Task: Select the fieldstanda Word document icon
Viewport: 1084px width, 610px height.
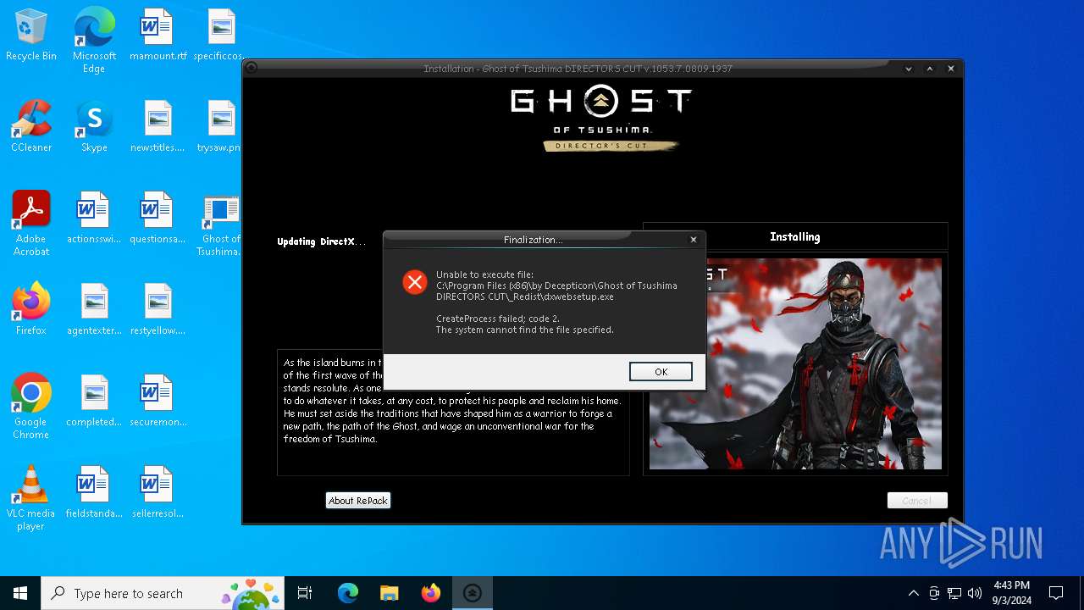Action: [x=94, y=493]
